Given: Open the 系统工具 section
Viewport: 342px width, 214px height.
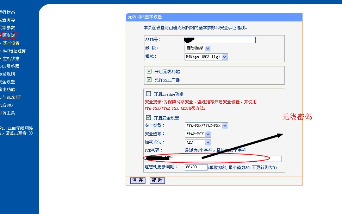Looking at the screenshot, I should click(8, 112).
